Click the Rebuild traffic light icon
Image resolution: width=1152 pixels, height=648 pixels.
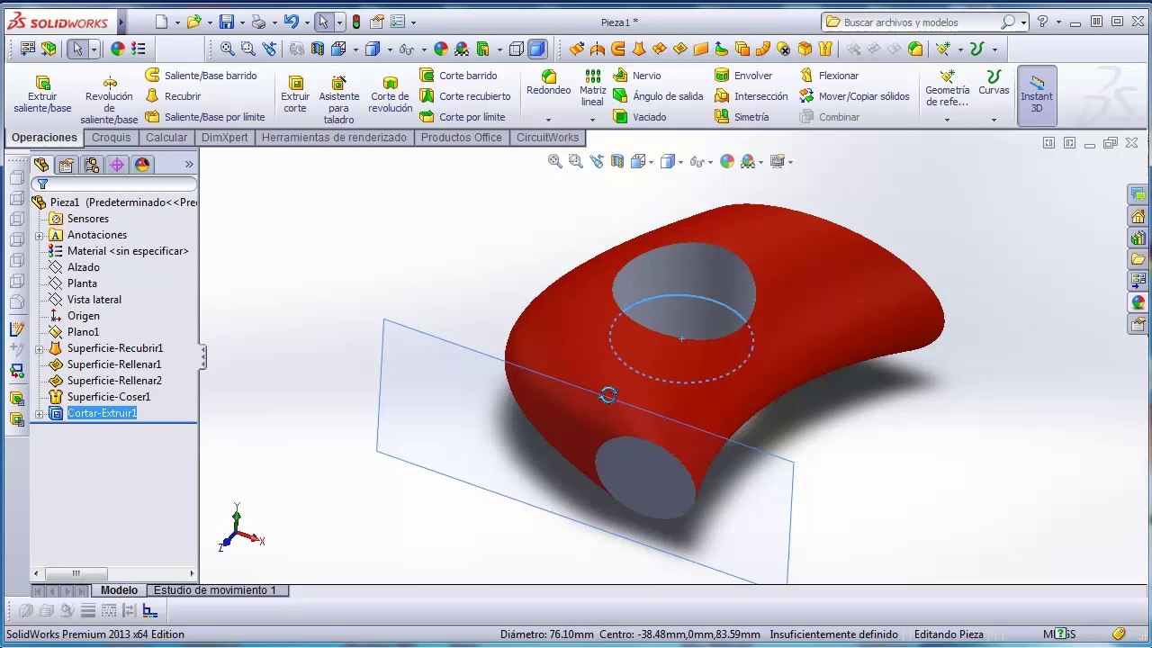[356, 22]
